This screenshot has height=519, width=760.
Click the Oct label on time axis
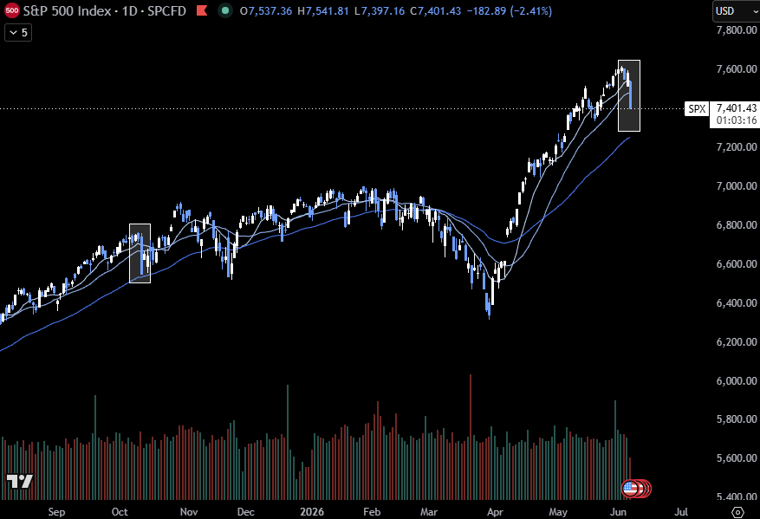pyautogui.click(x=120, y=512)
